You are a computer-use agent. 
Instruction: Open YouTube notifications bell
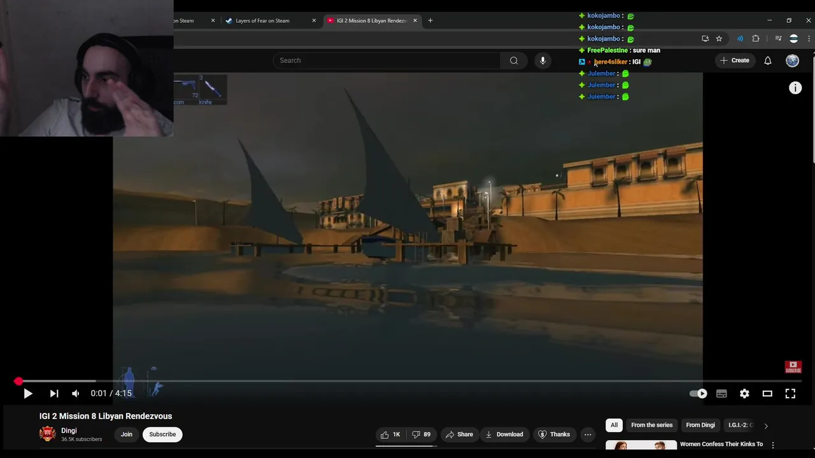click(768, 60)
